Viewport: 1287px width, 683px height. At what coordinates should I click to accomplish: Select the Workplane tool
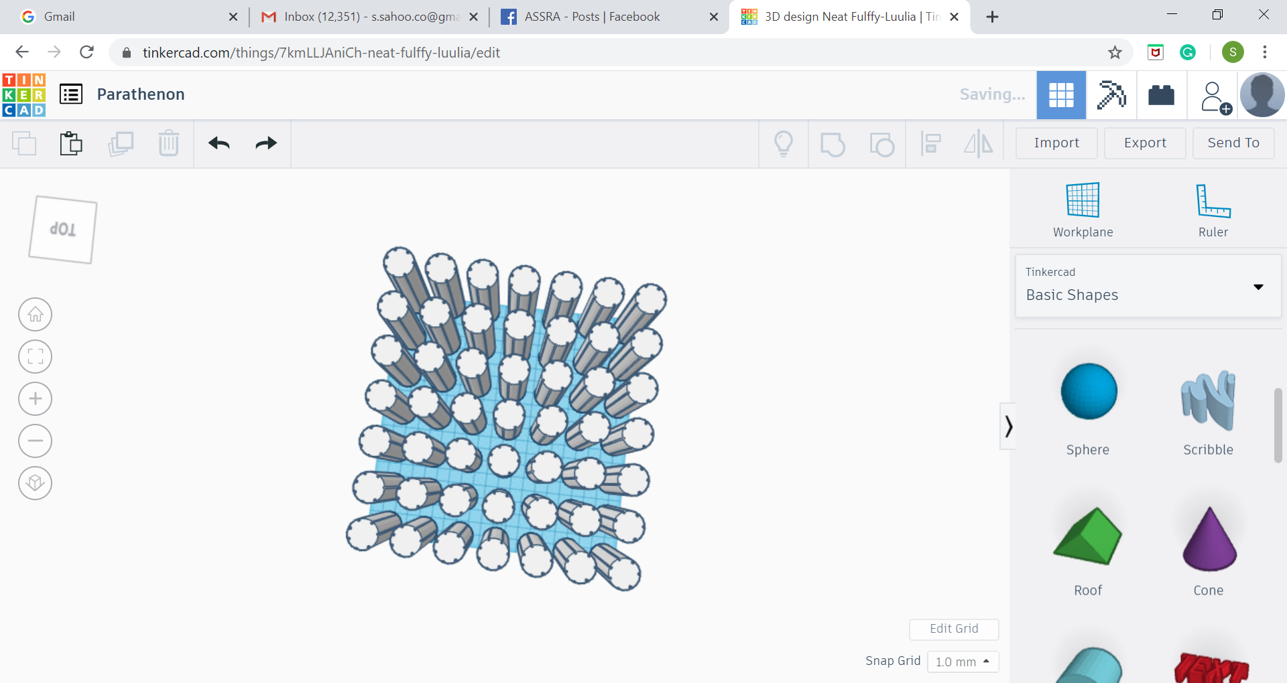1083,210
